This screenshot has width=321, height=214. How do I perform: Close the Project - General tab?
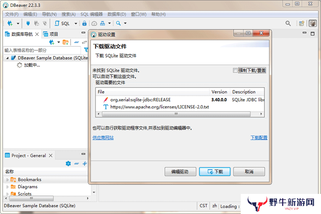51,156
